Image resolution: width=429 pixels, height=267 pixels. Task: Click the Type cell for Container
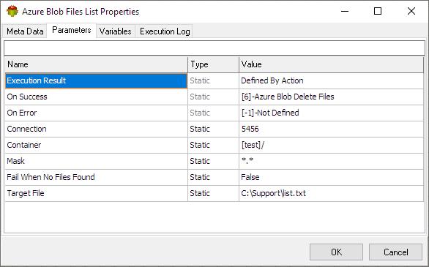coord(214,145)
